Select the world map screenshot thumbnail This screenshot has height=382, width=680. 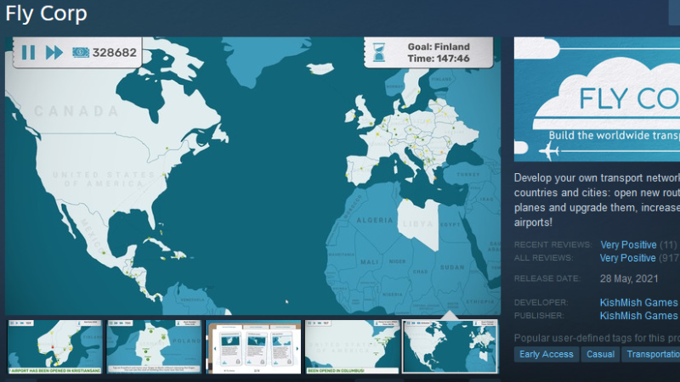(x=450, y=346)
